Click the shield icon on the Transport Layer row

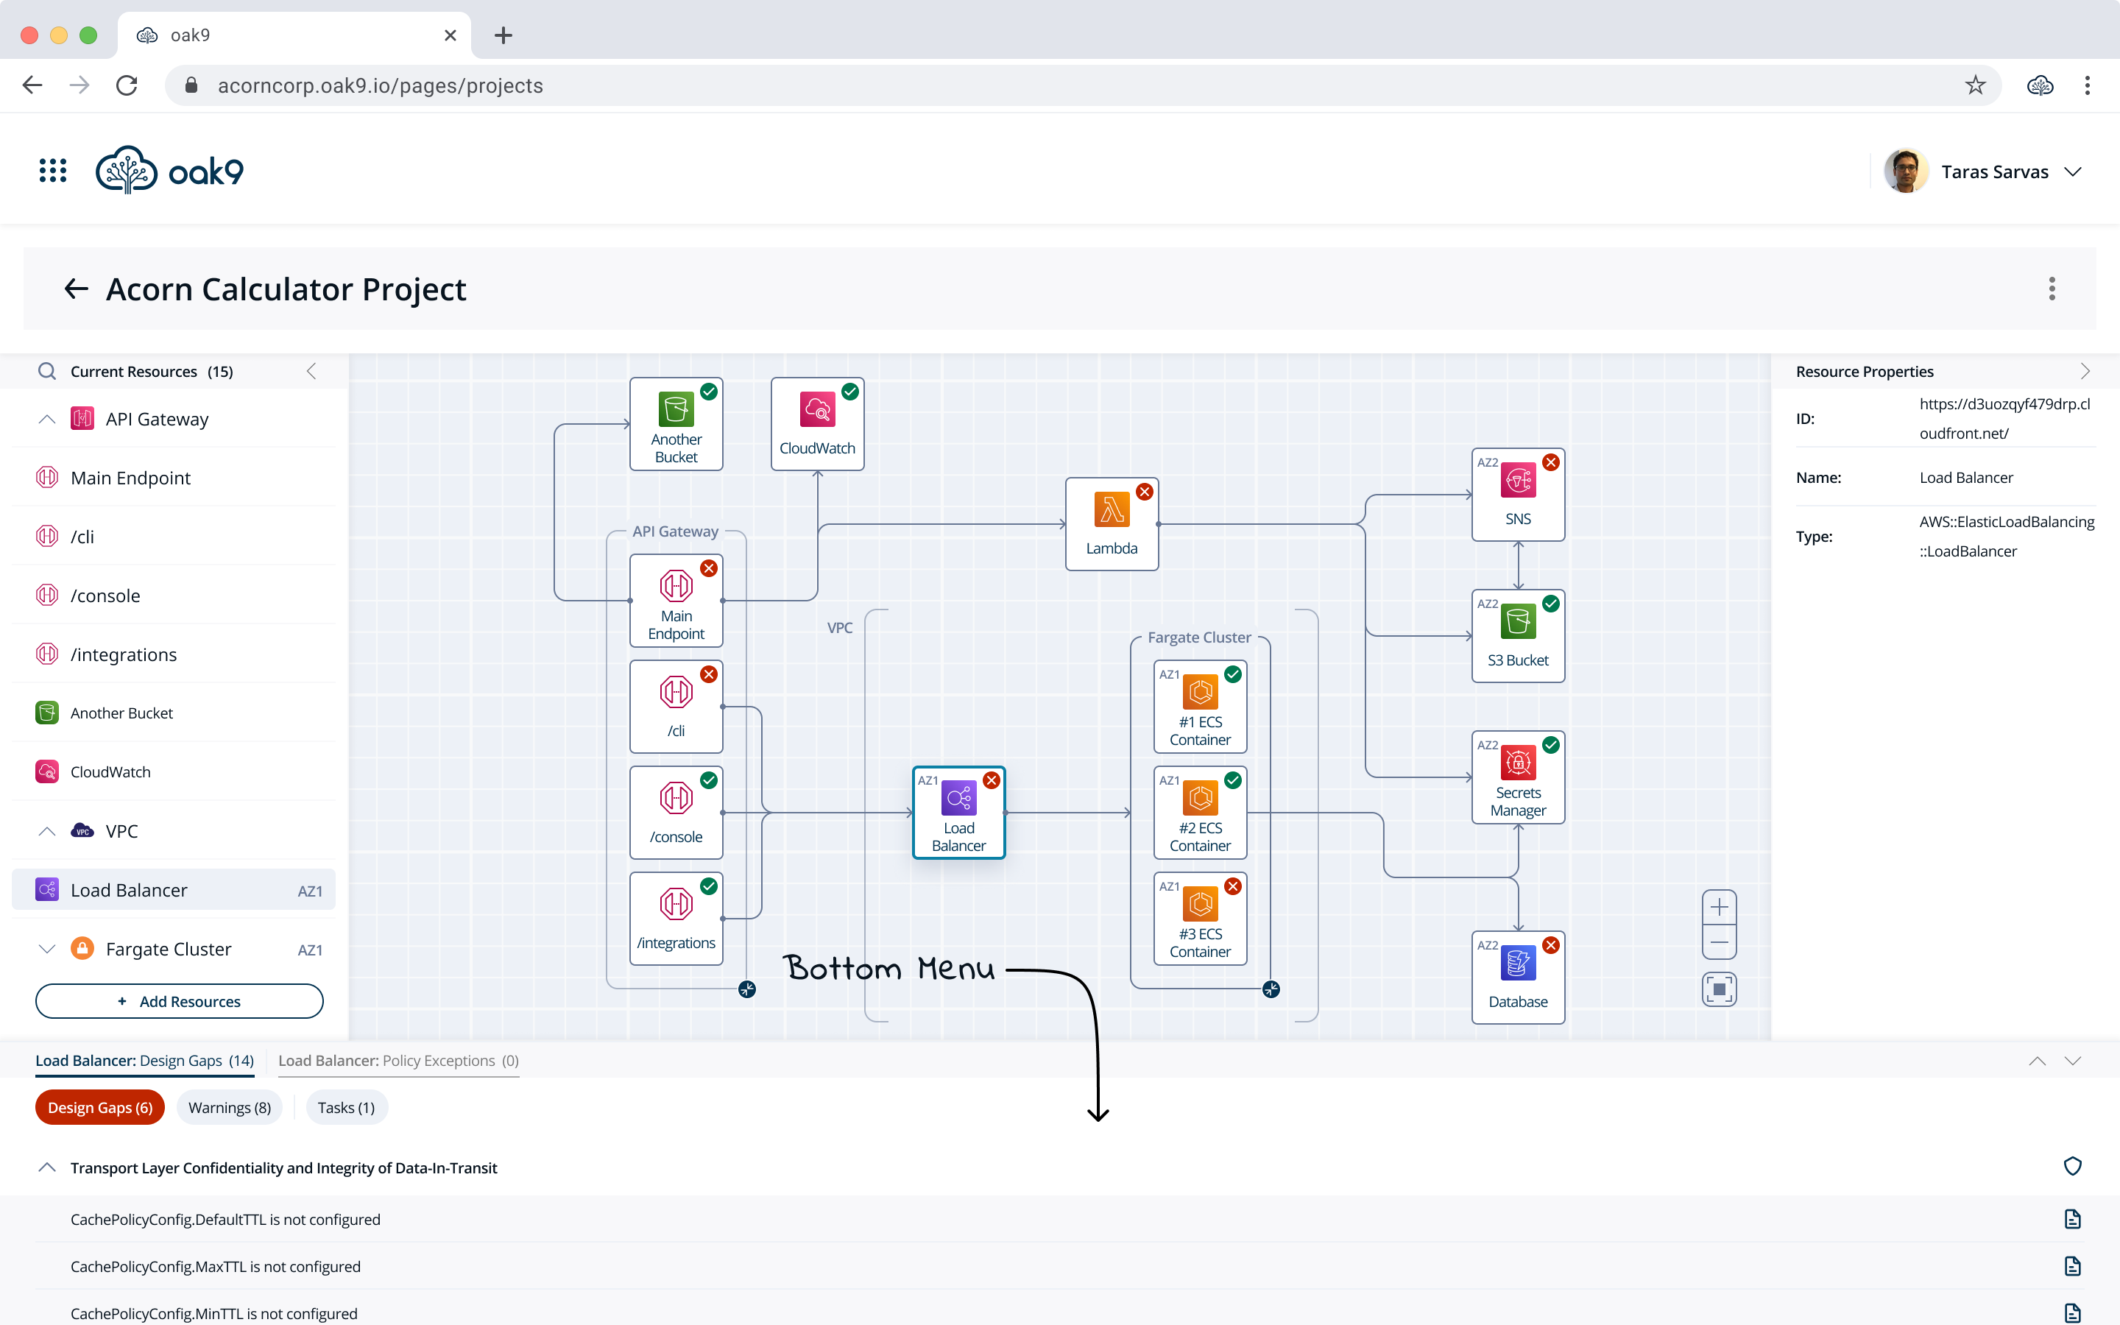[x=2072, y=1167]
